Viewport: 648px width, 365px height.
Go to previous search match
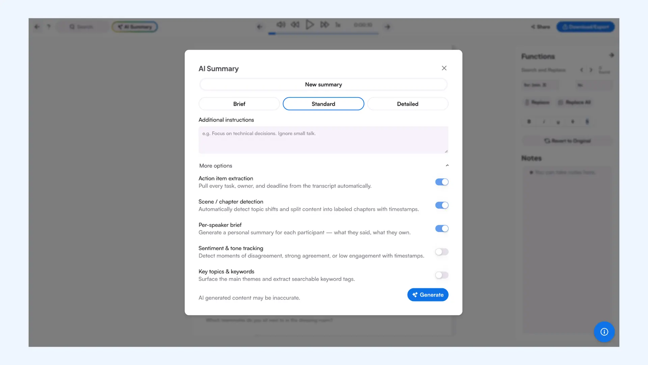pyautogui.click(x=582, y=70)
